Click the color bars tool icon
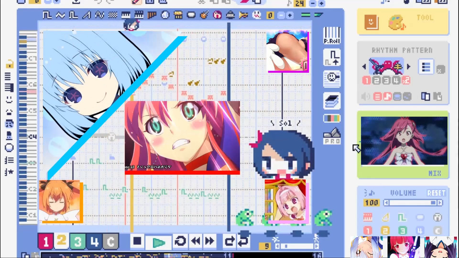459x258 pixels. tap(332, 118)
